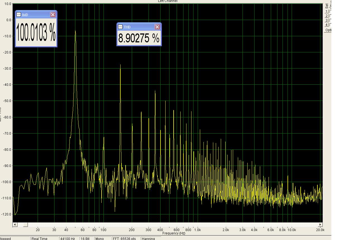Enable overlay checkbox for set 1

(x=331, y=11)
